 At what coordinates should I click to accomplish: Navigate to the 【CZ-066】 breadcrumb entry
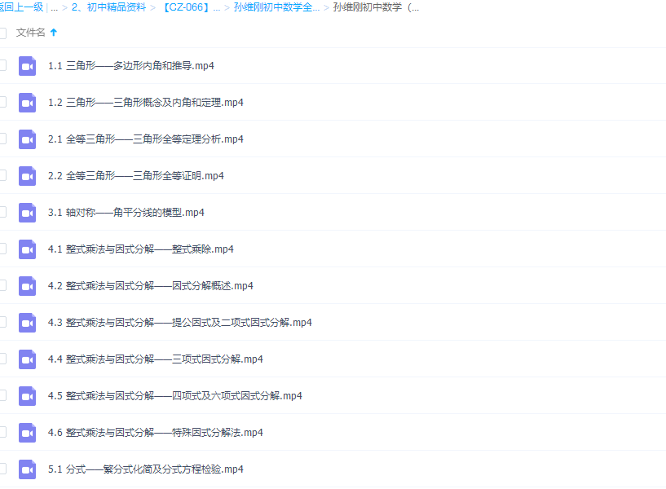click(x=184, y=7)
